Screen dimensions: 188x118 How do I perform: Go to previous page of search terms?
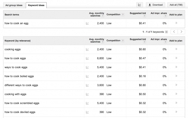coord(174,32)
